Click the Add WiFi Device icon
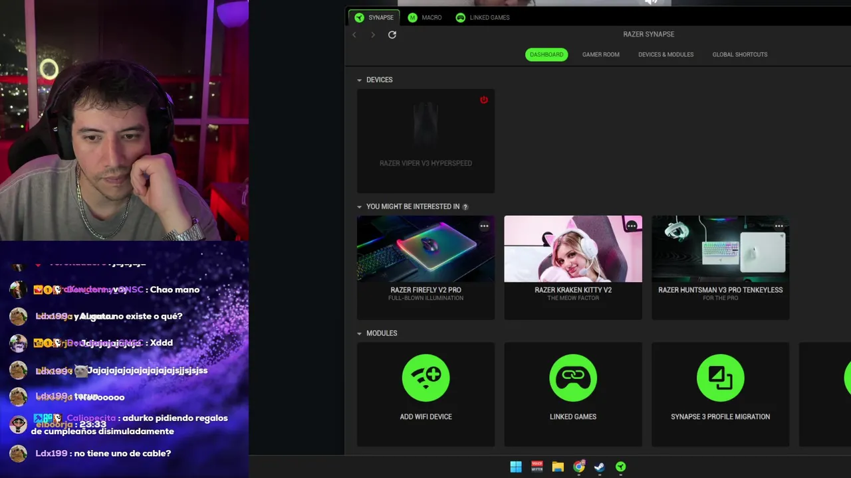 [x=425, y=378]
